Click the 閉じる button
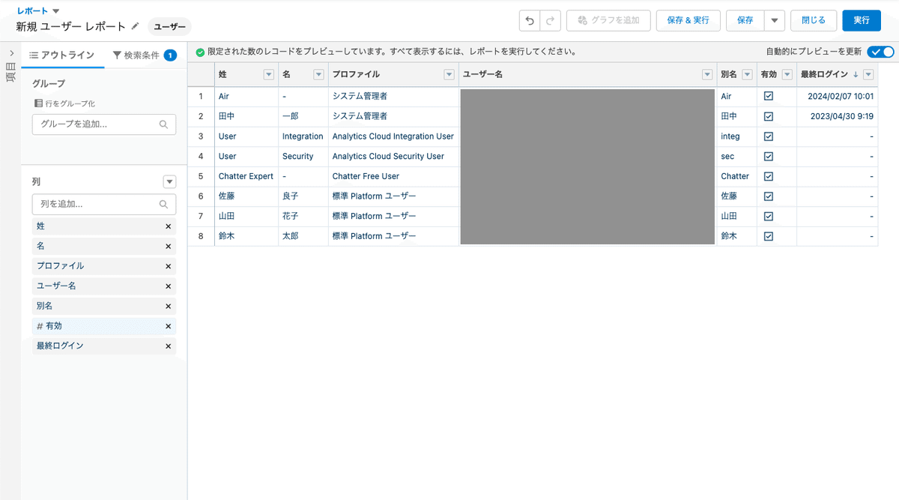 (x=814, y=21)
